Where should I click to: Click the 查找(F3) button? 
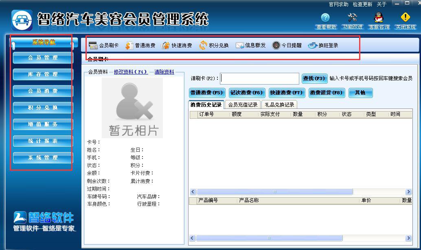coord(314,78)
